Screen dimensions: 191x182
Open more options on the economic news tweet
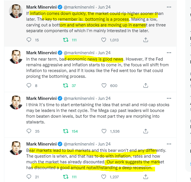coord(169,53)
